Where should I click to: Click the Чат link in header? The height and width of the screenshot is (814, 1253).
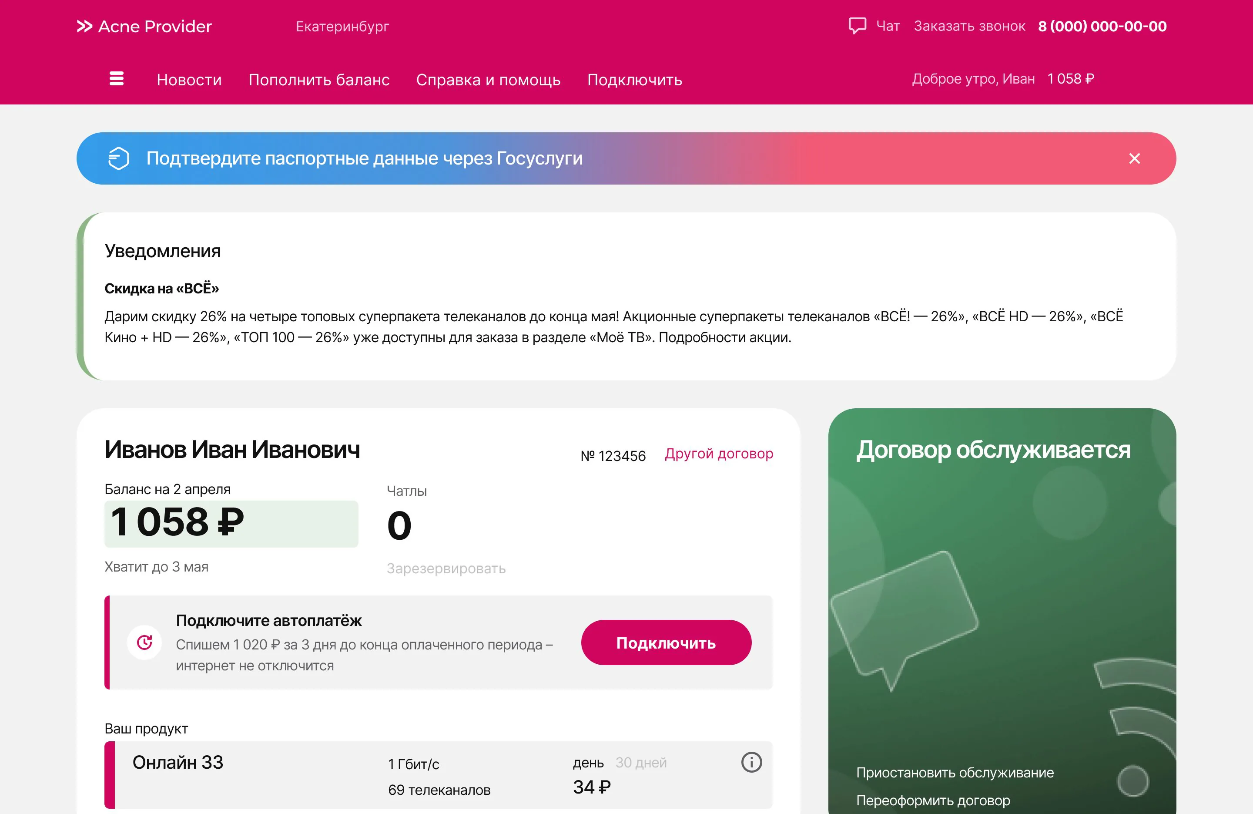click(888, 27)
